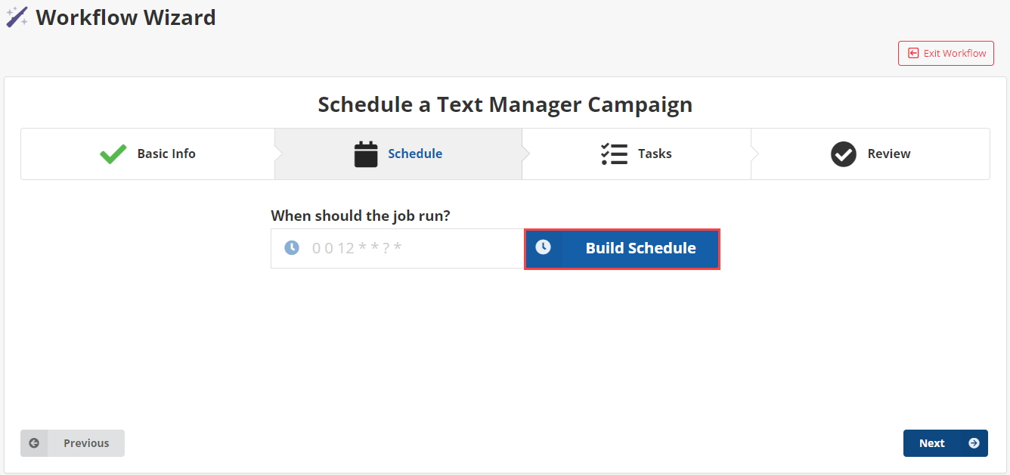Jump to the Tasks step

(x=655, y=154)
